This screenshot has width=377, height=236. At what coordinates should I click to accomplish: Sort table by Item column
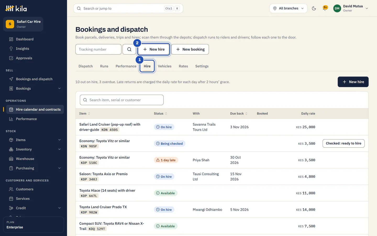coord(85,114)
